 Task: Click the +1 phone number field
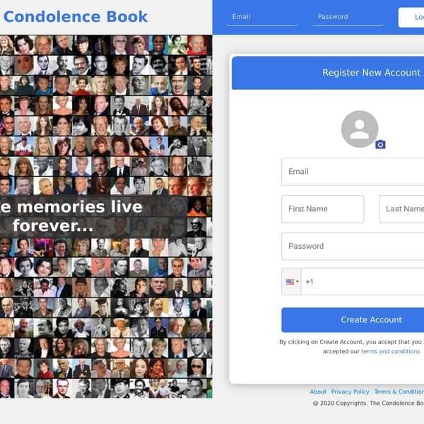363,282
